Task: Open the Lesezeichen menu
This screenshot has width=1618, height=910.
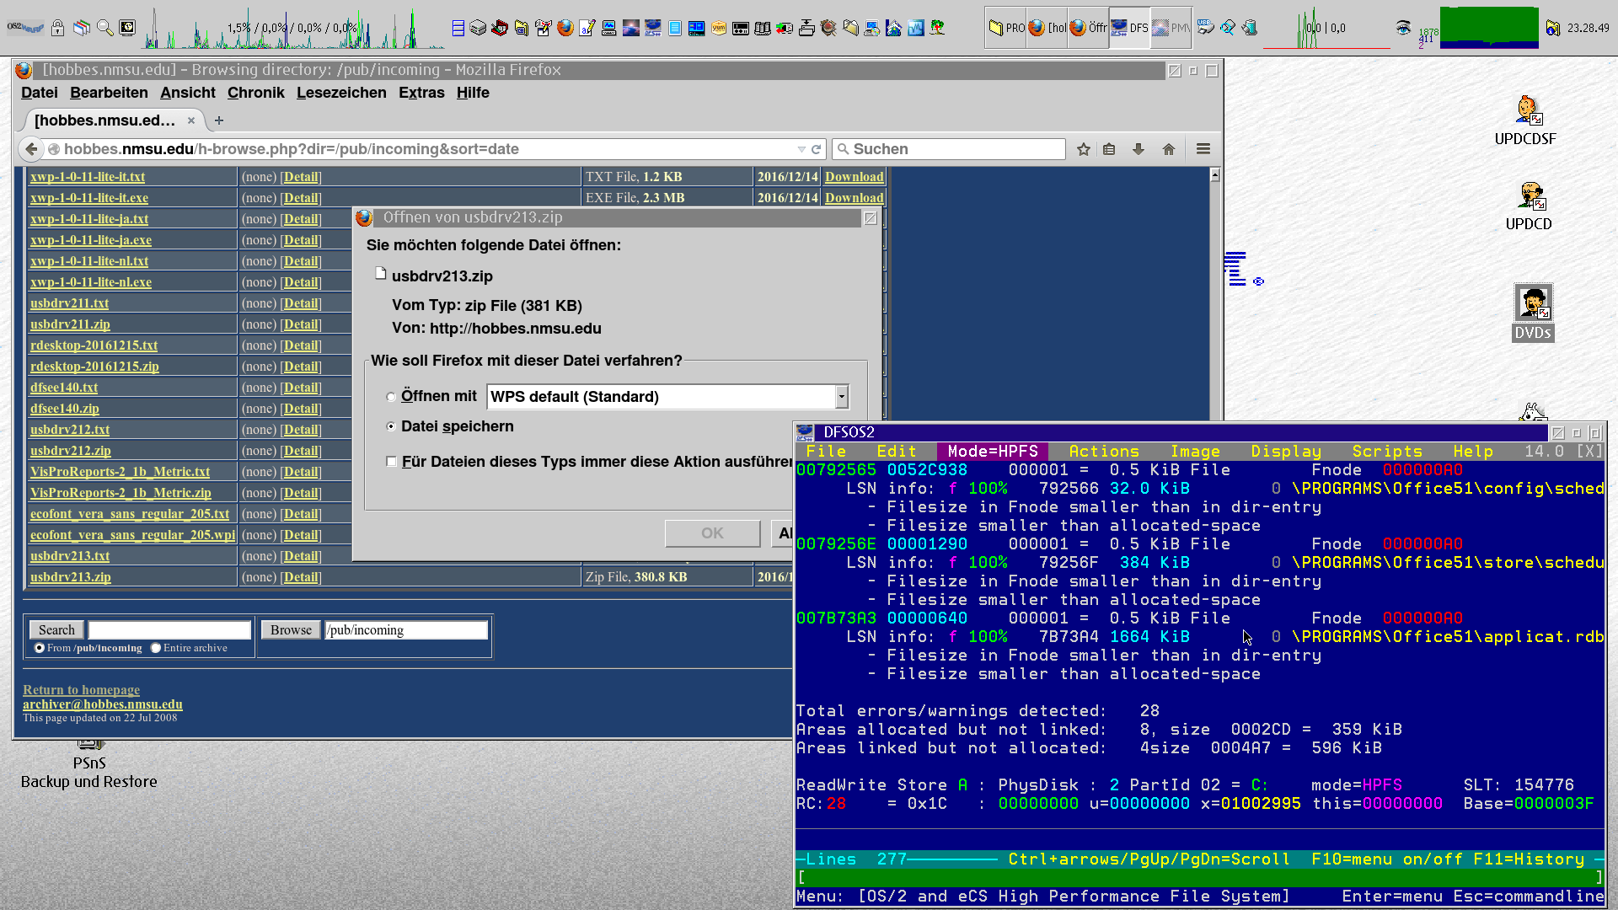Action: (x=341, y=93)
